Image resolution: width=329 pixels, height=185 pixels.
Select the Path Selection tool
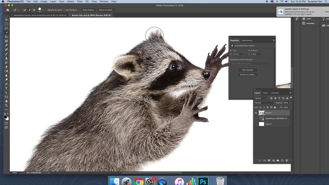pos(6,92)
